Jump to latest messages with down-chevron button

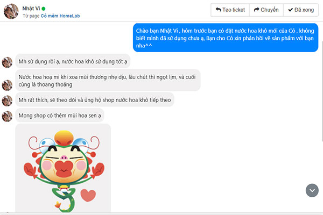pos(312,190)
